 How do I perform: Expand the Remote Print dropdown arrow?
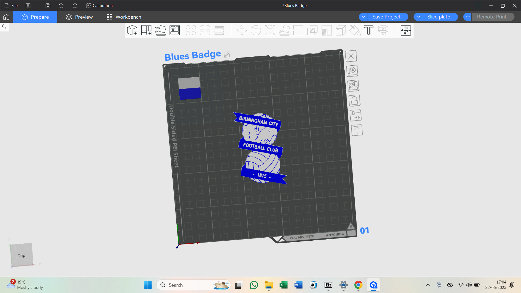click(x=468, y=17)
